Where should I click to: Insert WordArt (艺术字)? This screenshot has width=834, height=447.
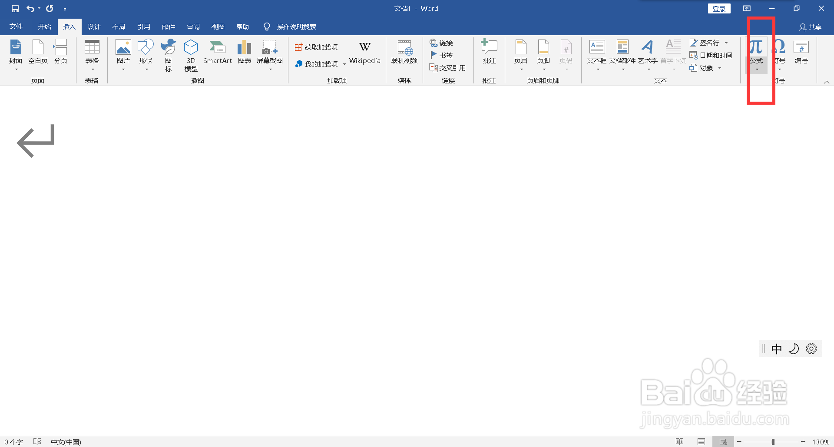[x=648, y=55]
